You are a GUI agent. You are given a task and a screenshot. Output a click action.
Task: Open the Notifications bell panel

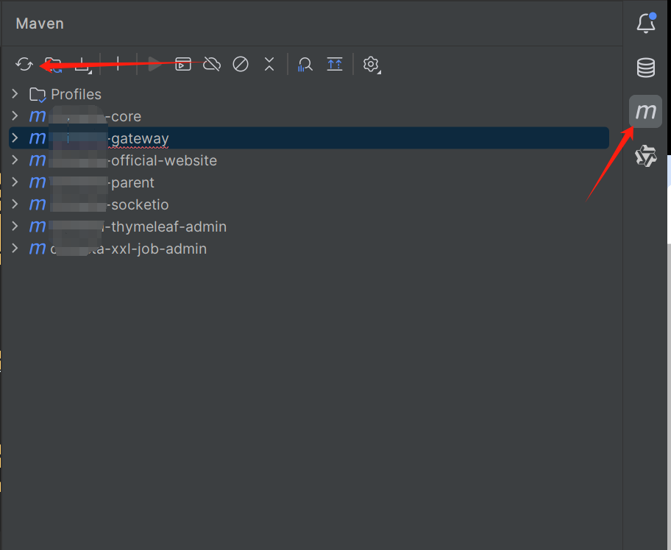tap(645, 24)
